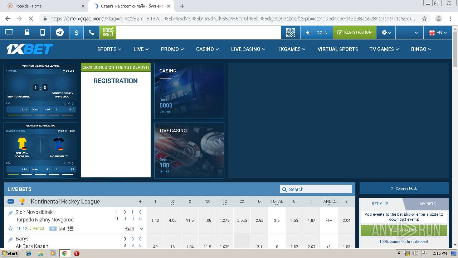The image size is (458, 258).
Task: Open the list view icon for Sibir match
Action: (70, 229)
